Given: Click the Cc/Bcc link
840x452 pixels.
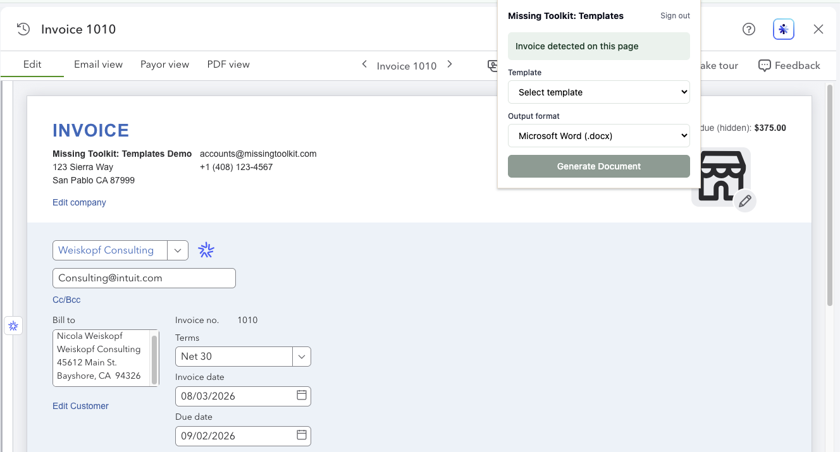Looking at the screenshot, I should coord(66,300).
